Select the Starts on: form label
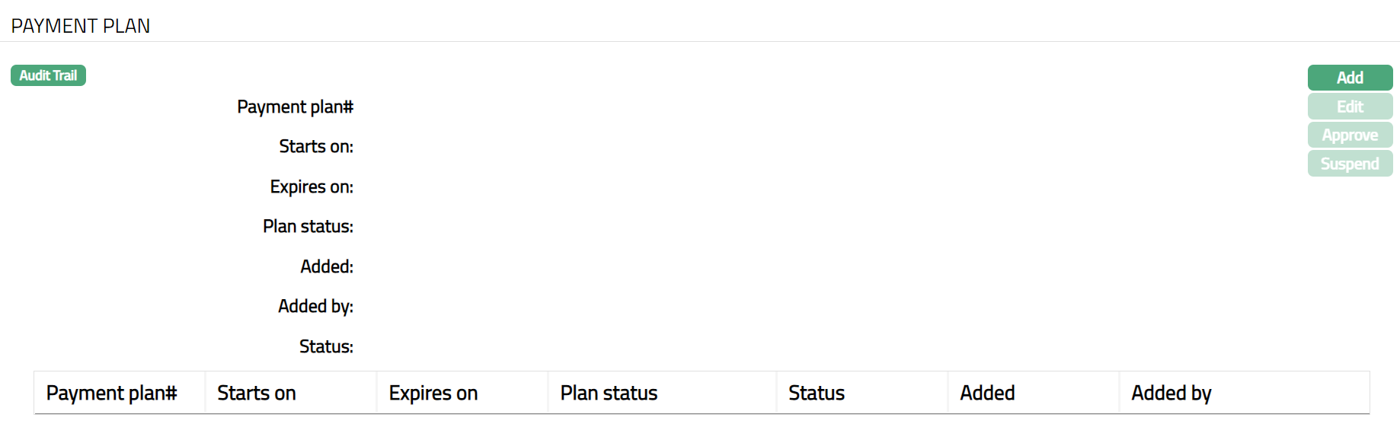The width and height of the screenshot is (1400, 424). point(316,146)
